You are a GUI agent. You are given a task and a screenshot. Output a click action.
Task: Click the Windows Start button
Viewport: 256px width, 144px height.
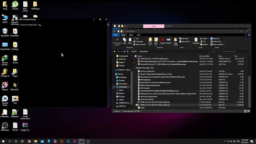coord(3,141)
